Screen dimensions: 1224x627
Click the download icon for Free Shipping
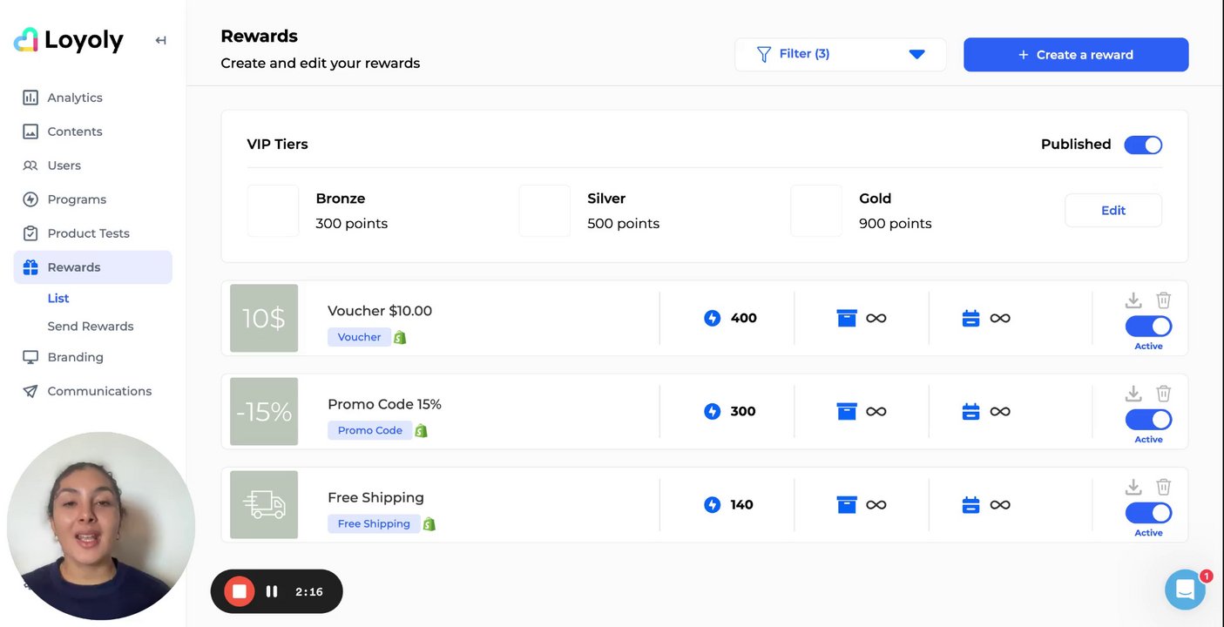(1133, 487)
